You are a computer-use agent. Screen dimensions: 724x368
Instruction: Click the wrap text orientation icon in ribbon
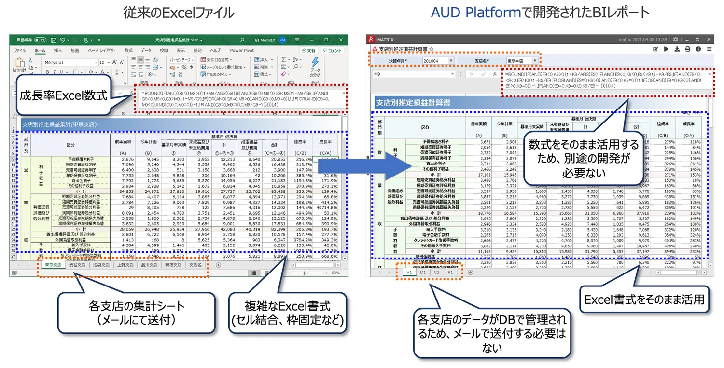(156, 59)
